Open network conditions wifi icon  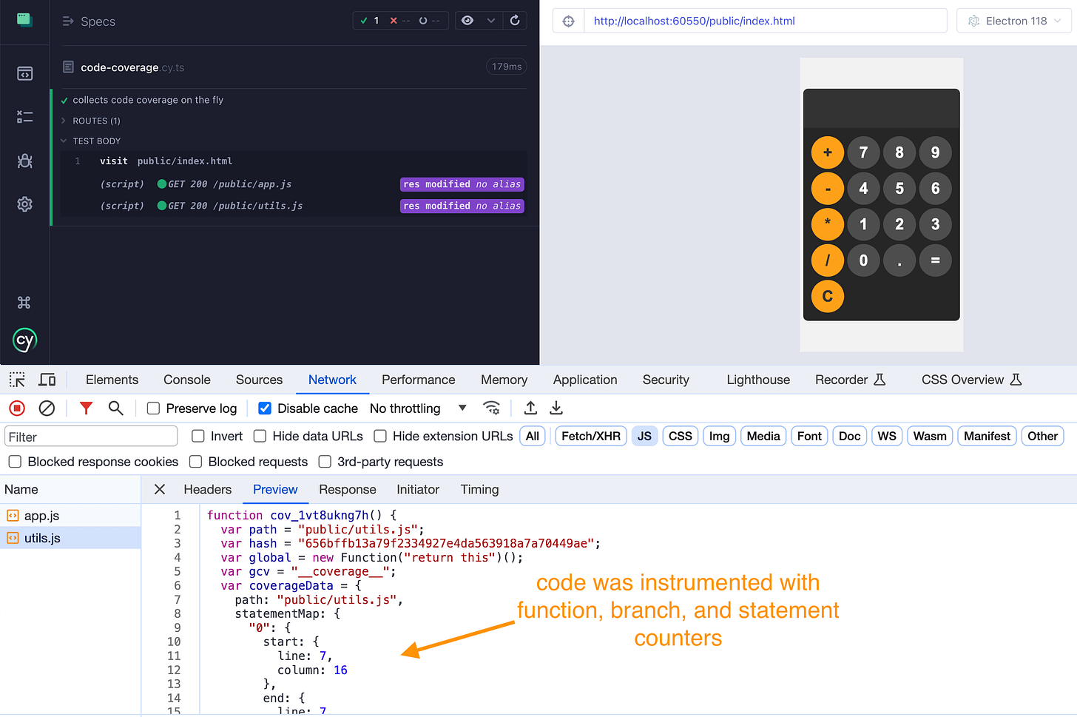[491, 408]
